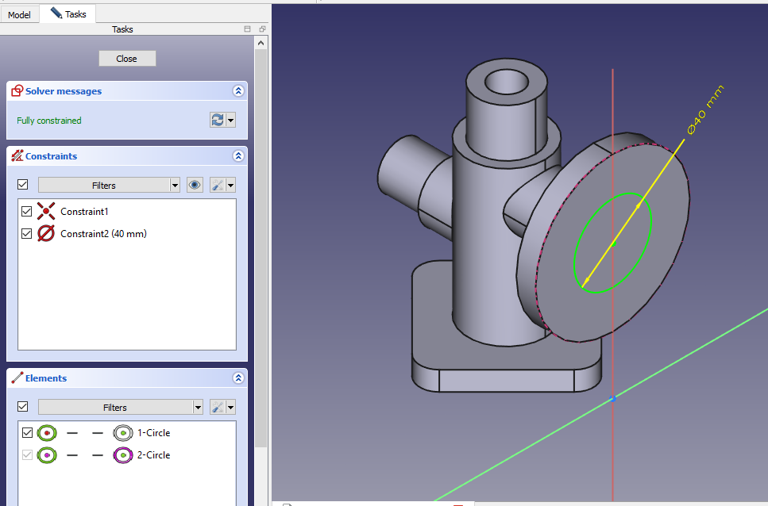Select the Constraint1 coincident icon
The image size is (768, 506).
pyautogui.click(x=46, y=212)
